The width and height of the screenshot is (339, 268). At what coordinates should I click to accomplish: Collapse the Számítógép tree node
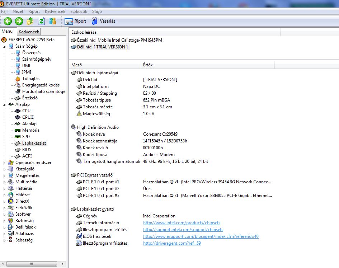click(4, 47)
